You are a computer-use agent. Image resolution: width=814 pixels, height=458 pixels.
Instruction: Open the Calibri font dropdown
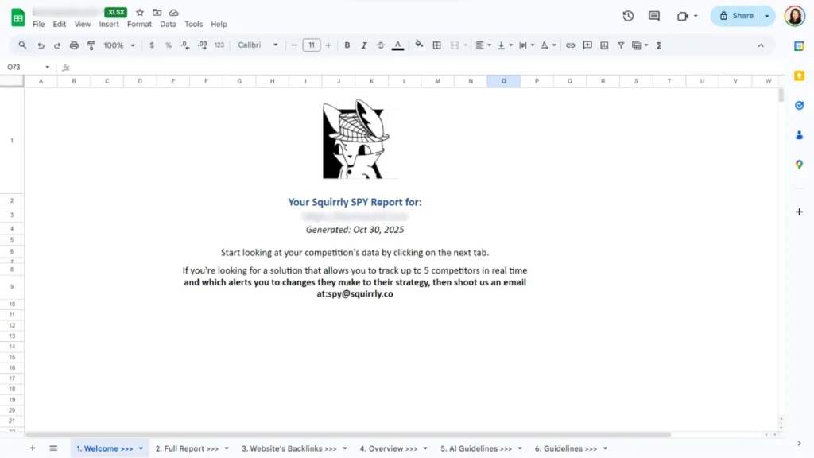tap(258, 45)
